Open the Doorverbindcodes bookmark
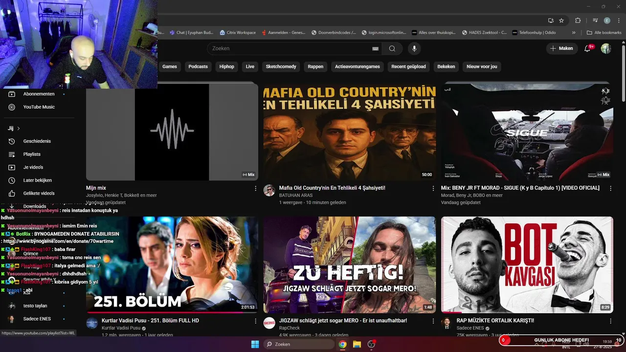Image resolution: width=626 pixels, height=352 pixels. coord(334,33)
